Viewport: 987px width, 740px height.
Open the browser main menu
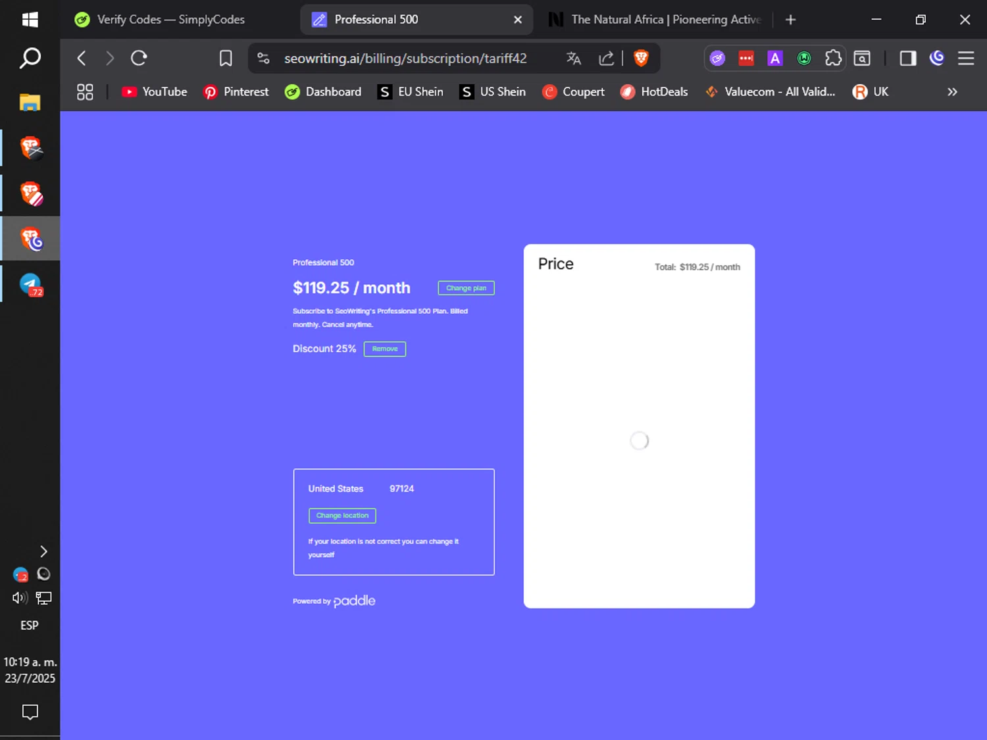pos(966,59)
